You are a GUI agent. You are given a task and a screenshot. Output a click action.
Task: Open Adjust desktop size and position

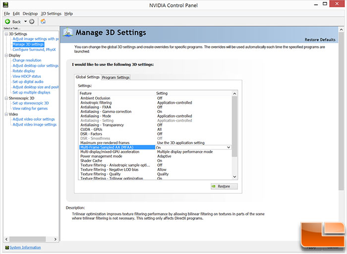[36, 87]
